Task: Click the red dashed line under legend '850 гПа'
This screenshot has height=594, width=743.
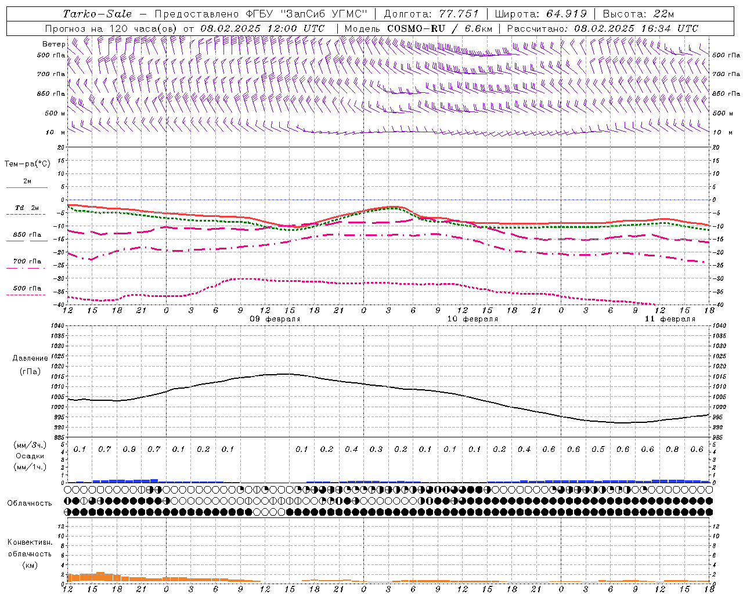Action: [27, 241]
